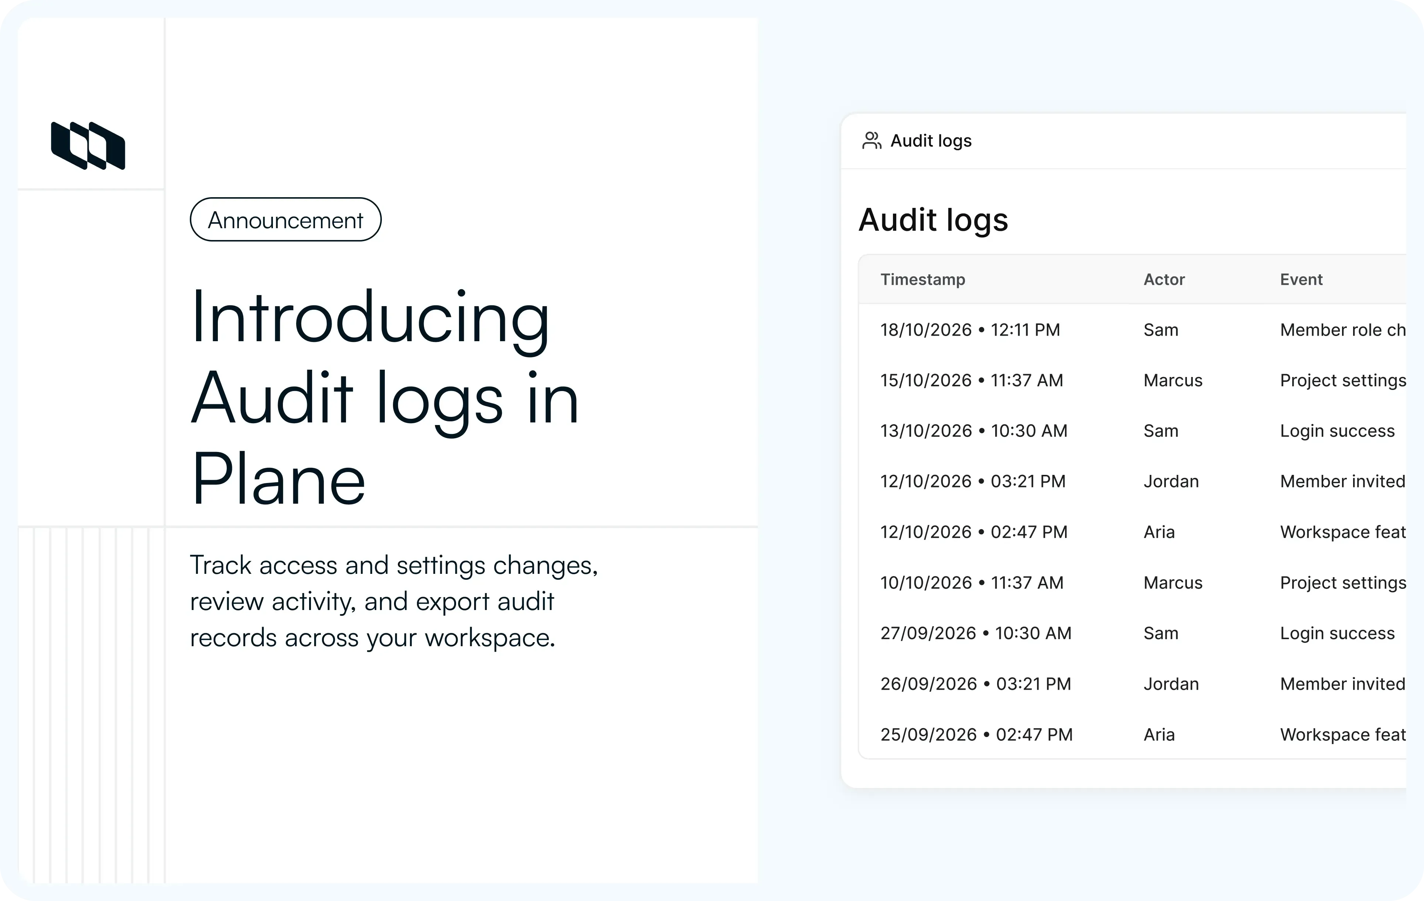Screen dimensions: 1424x901
Task: Click actor Sam in 13/10/2026 row
Action: 1161,431
